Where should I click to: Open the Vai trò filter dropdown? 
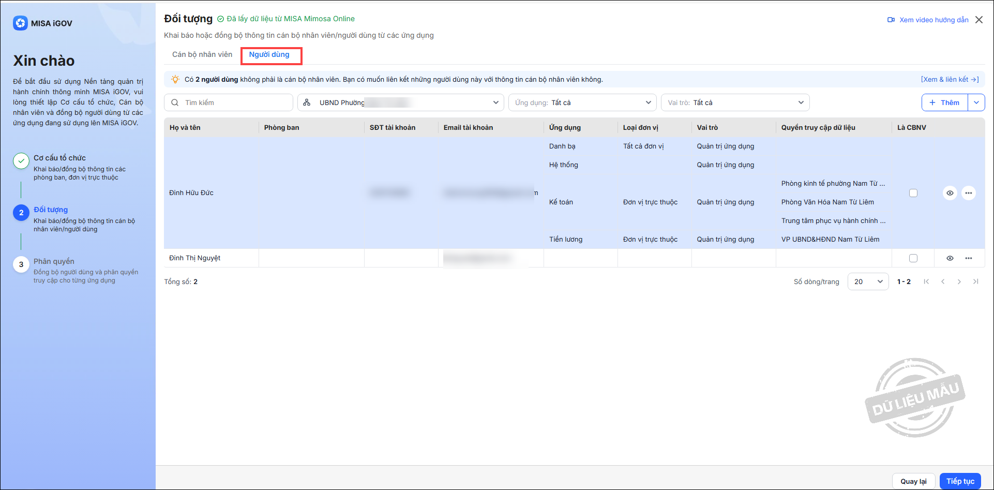(735, 102)
